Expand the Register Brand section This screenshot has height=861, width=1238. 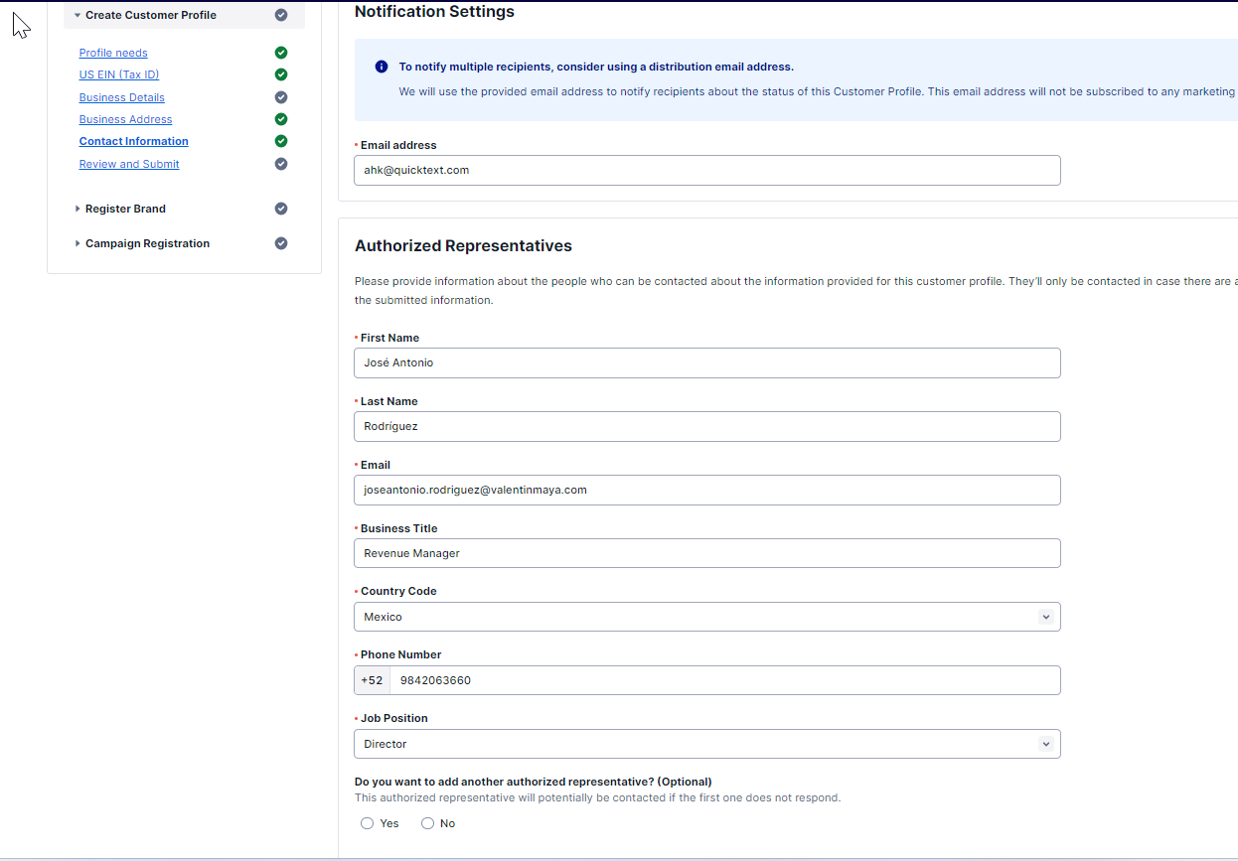coord(125,209)
